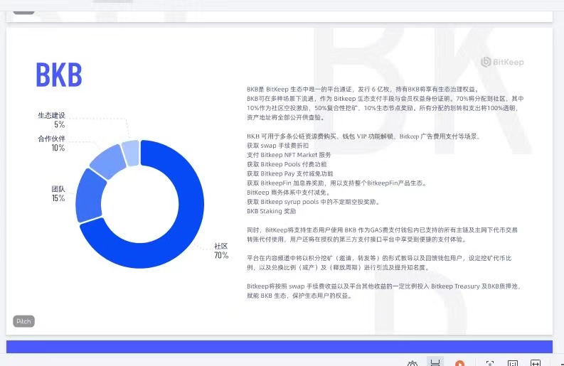
Task: Click the paragraph starting 平台在内容频道中将以积分挖矿
Action: pos(379,263)
